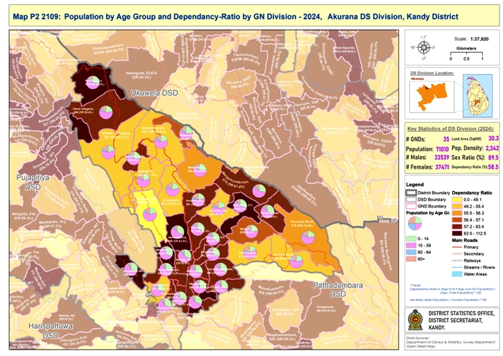Click the salmon 60+ age swatch
This screenshot has height=356, width=503.
[411, 259]
